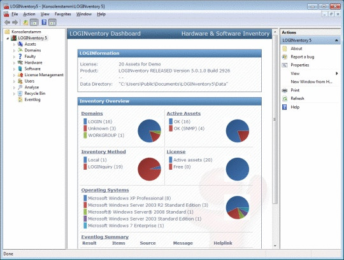Click the Domains pie chart
This screenshot has width=344, height=260.
(x=150, y=131)
